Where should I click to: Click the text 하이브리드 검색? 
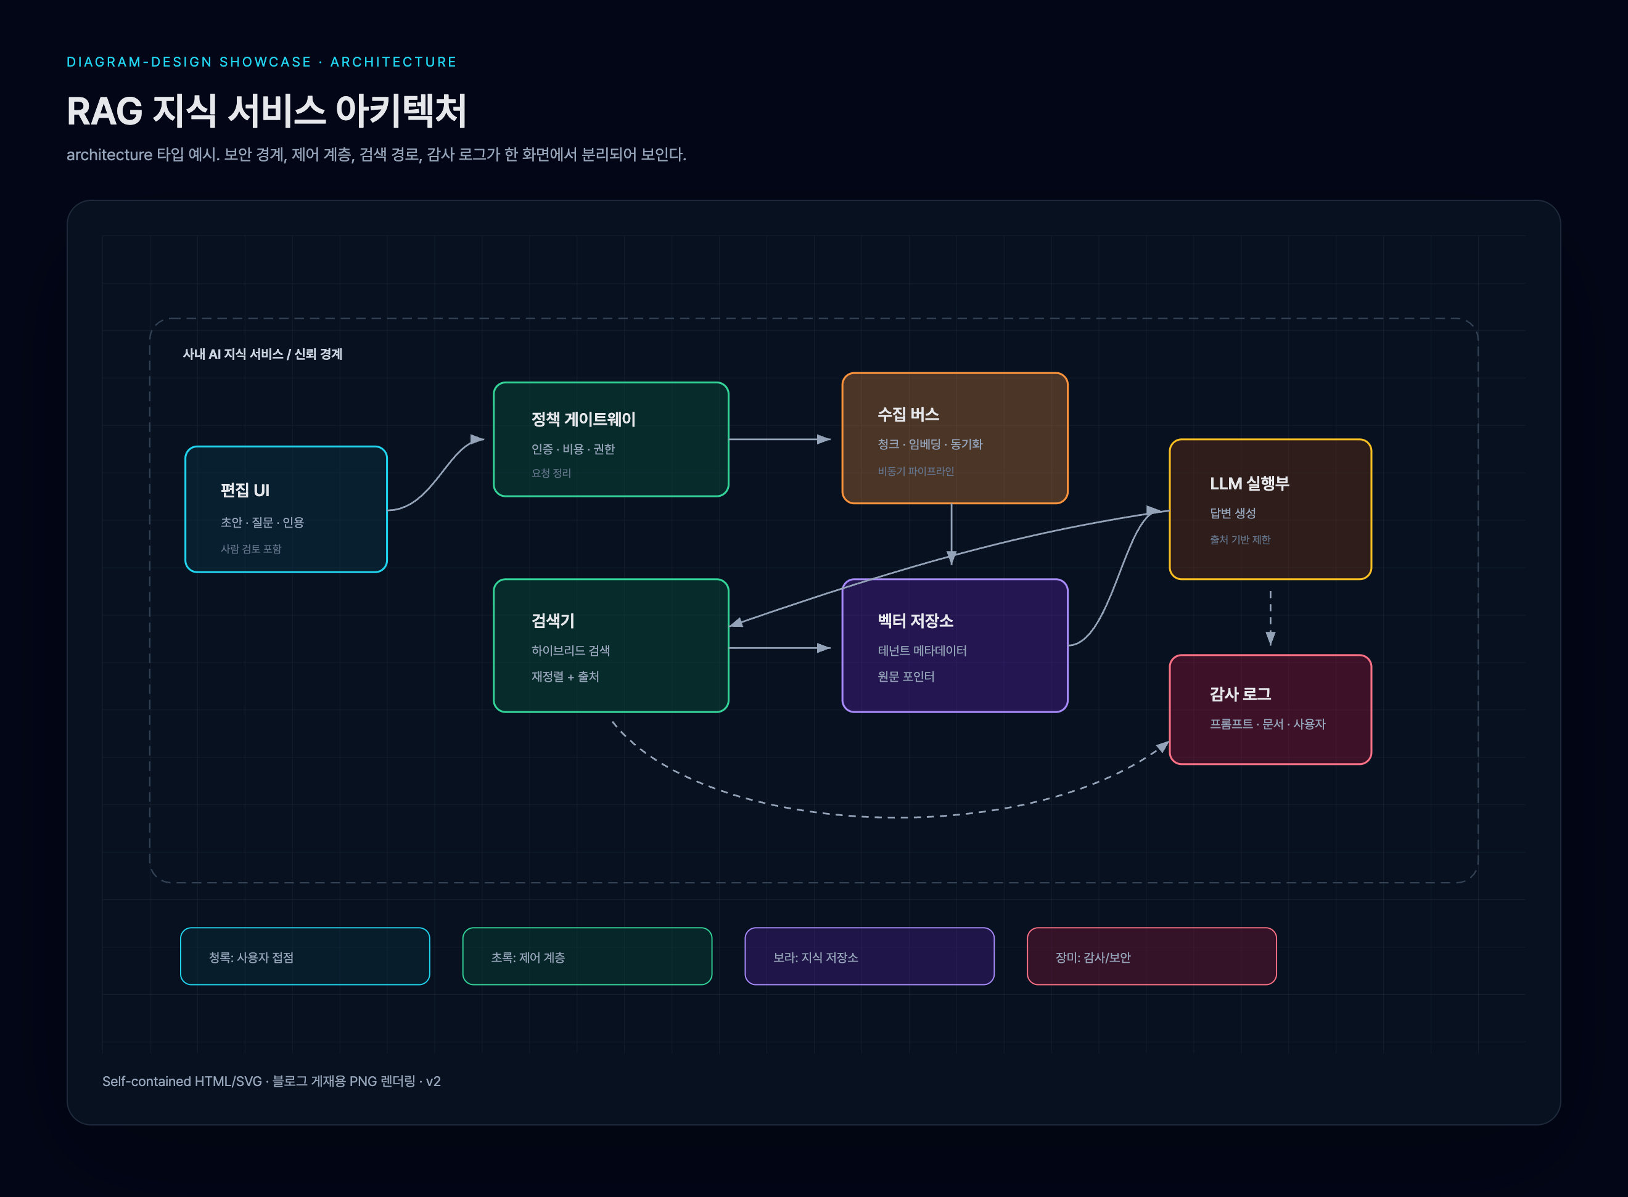point(570,650)
